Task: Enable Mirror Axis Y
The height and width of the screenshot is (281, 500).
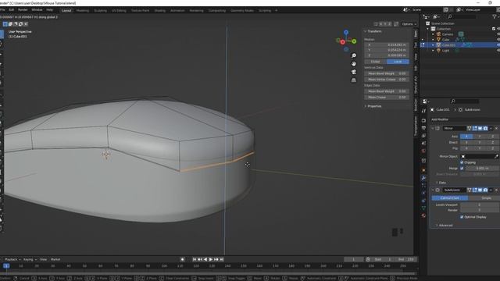Action: [x=479, y=137]
